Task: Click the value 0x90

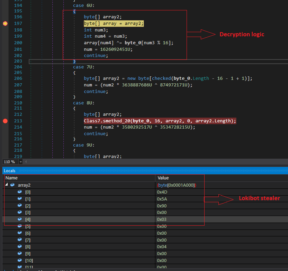Action: [x=162, y=206]
